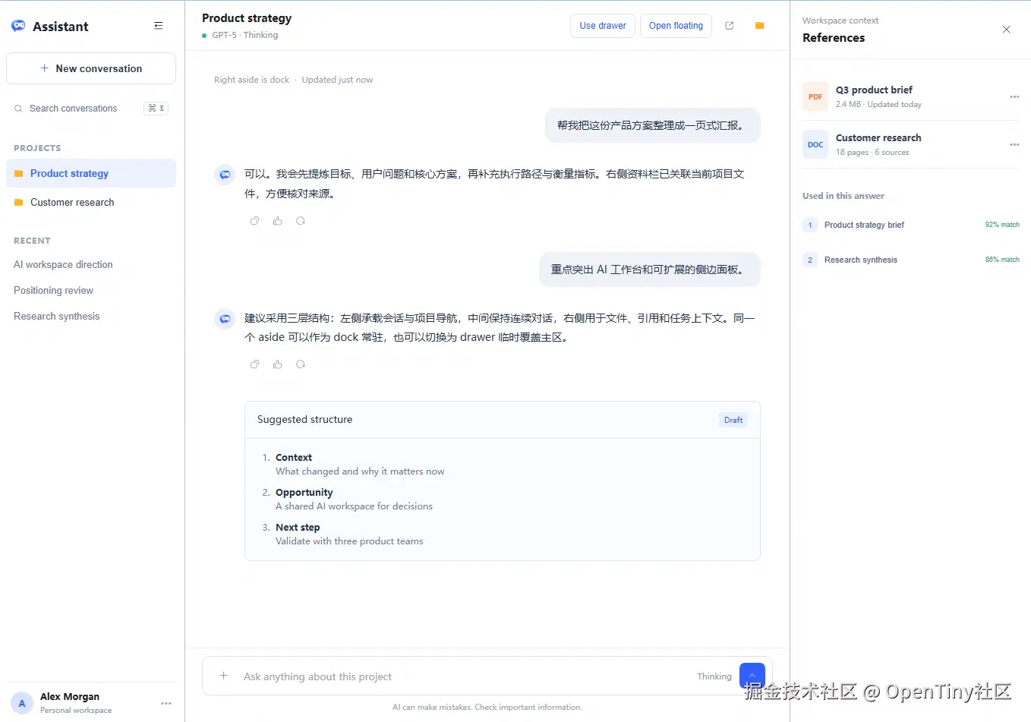Click the 88% match label
Screen dimensions: 1031x722
[x=1002, y=260]
